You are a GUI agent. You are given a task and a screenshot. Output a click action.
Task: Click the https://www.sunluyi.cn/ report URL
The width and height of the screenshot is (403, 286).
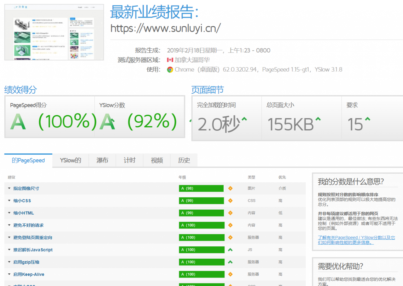(x=165, y=28)
